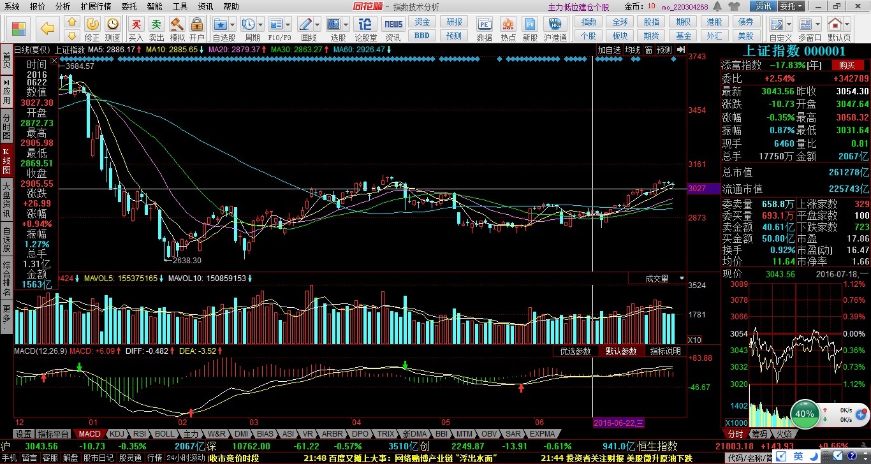Click the 开户 account opening lock icon
This screenshot has width=871, height=464.
(196, 28)
